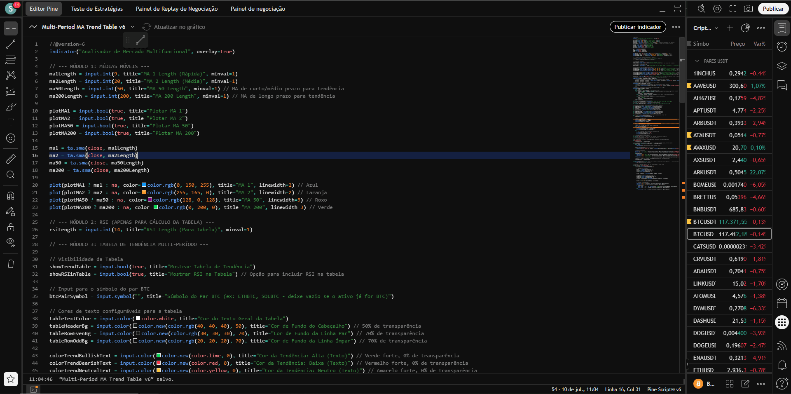The image size is (791, 394).
Task: Open Painel de Replay de Negociação tab
Action: coord(177,9)
